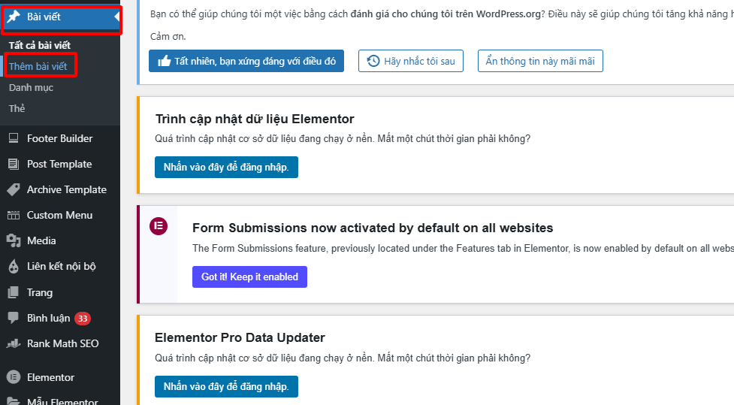
Task: Click the Bình luận speech bubble icon
Action: [14, 318]
